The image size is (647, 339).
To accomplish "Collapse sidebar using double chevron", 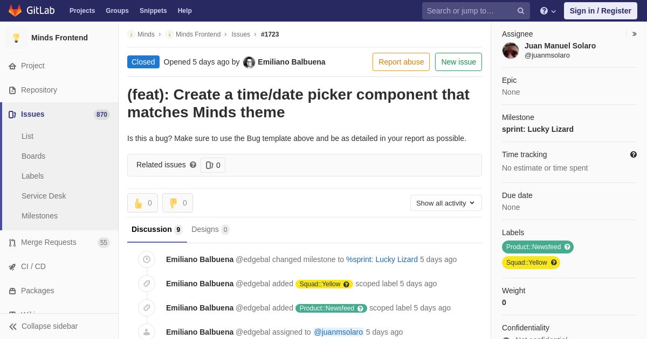I will pos(13,326).
